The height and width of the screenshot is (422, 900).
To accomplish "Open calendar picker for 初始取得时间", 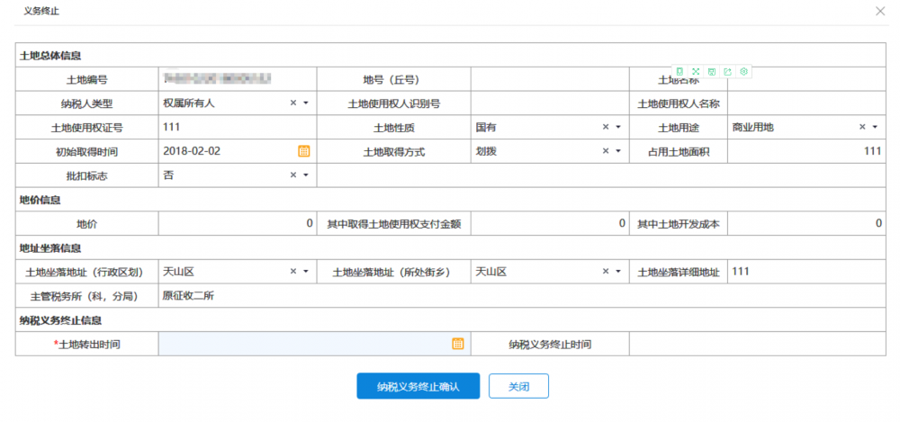I will (x=303, y=151).
